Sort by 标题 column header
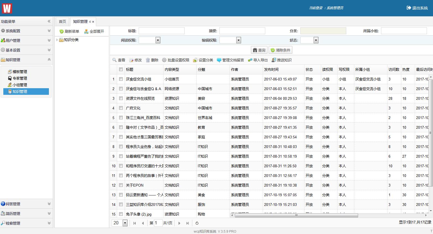The image size is (433, 234). click(144, 69)
